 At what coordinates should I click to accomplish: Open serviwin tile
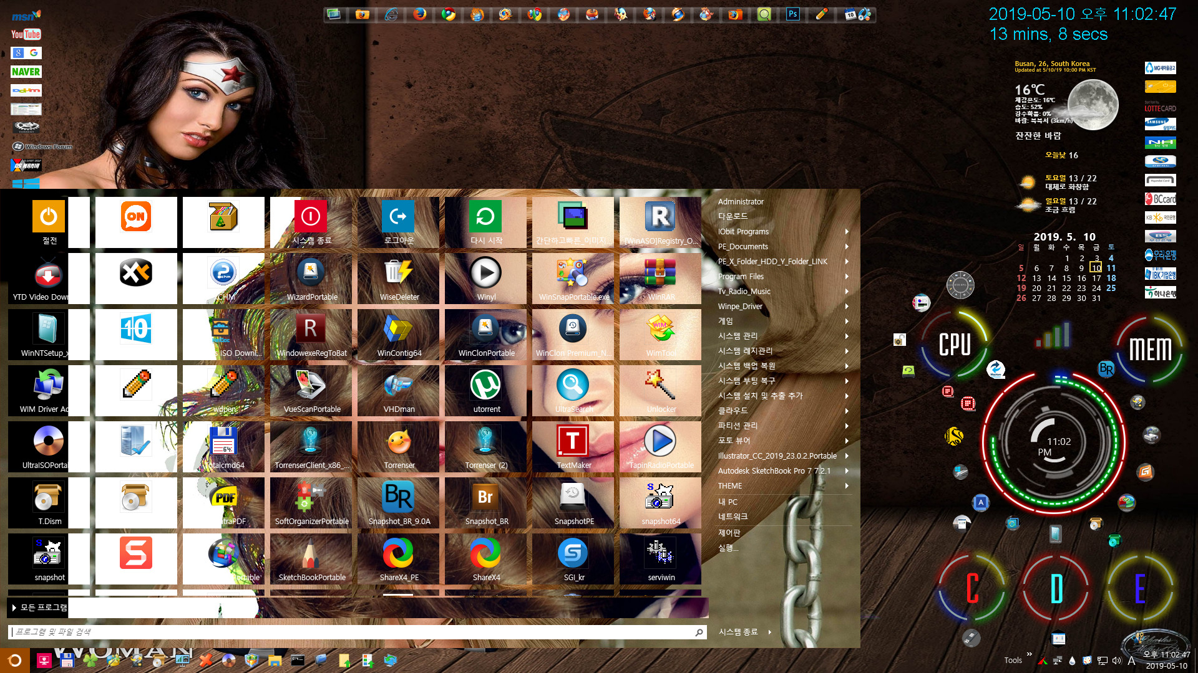pyautogui.click(x=660, y=559)
